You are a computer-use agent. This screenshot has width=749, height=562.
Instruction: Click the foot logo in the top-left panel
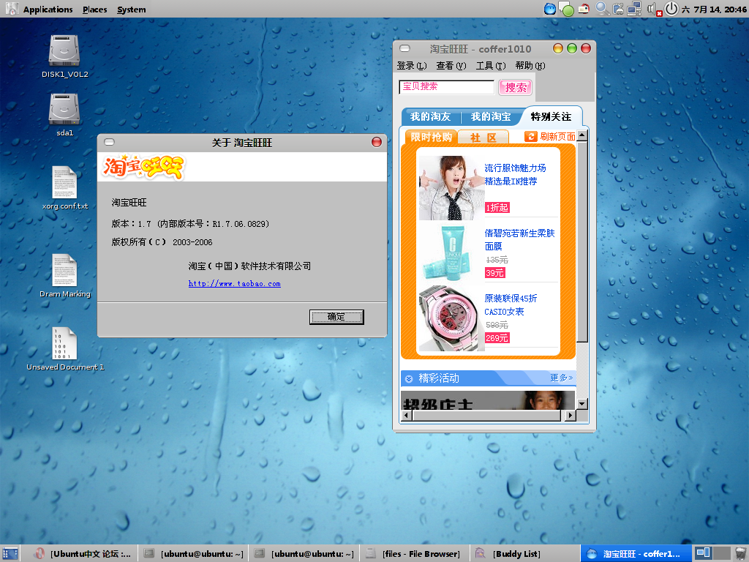pos(12,9)
